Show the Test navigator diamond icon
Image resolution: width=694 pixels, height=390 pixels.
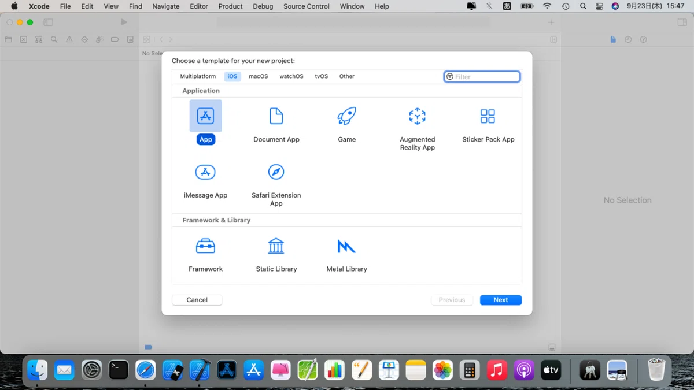tap(84, 39)
